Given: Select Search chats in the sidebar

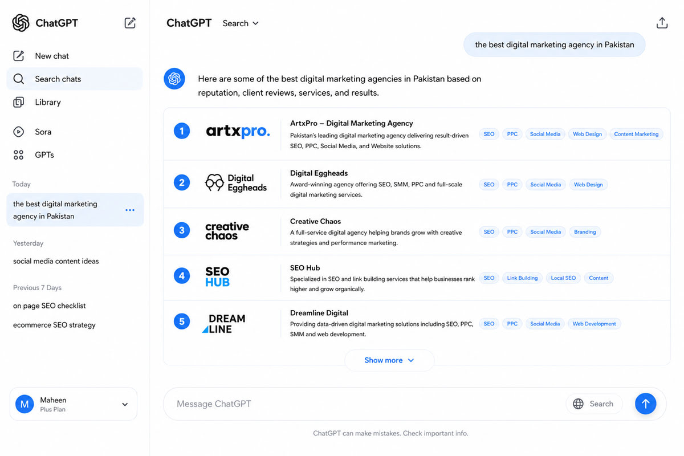Looking at the screenshot, I should coord(75,79).
